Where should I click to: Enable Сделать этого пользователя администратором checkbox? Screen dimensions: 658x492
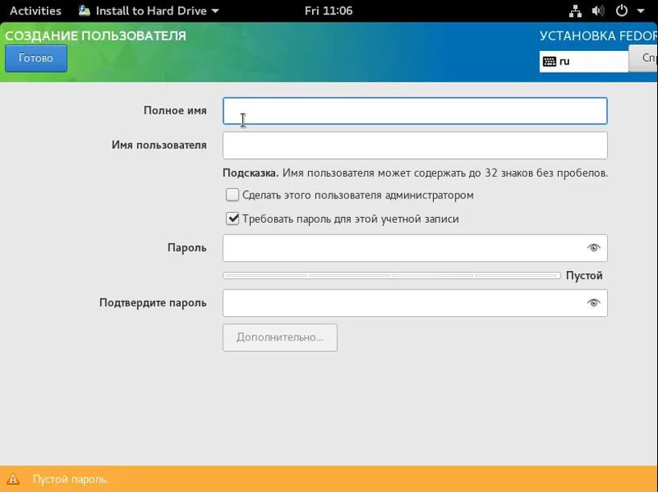tap(232, 195)
